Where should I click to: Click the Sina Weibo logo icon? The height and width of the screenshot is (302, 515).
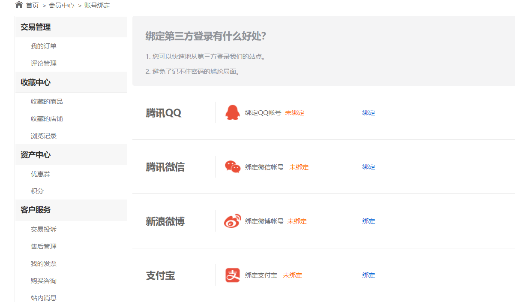point(233,221)
